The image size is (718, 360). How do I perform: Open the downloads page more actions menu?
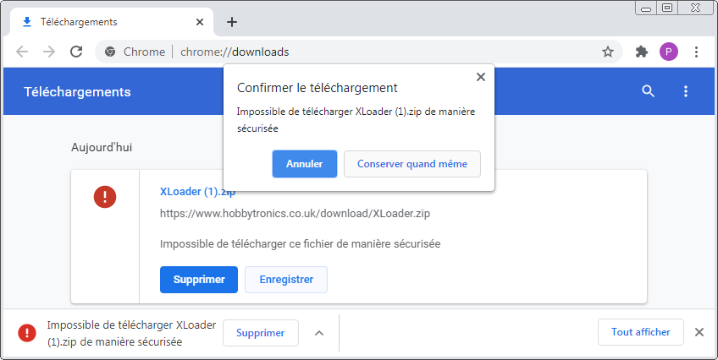(x=686, y=91)
